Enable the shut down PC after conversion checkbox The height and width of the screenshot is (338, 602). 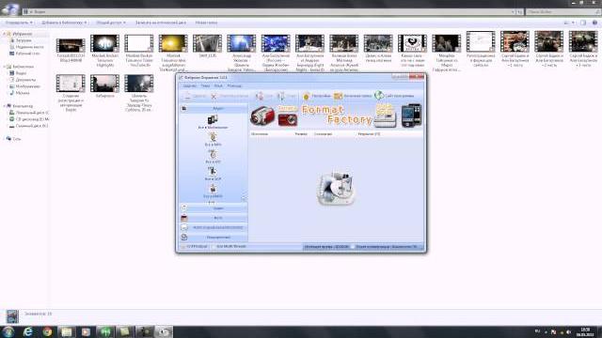click(x=353, y=247)
